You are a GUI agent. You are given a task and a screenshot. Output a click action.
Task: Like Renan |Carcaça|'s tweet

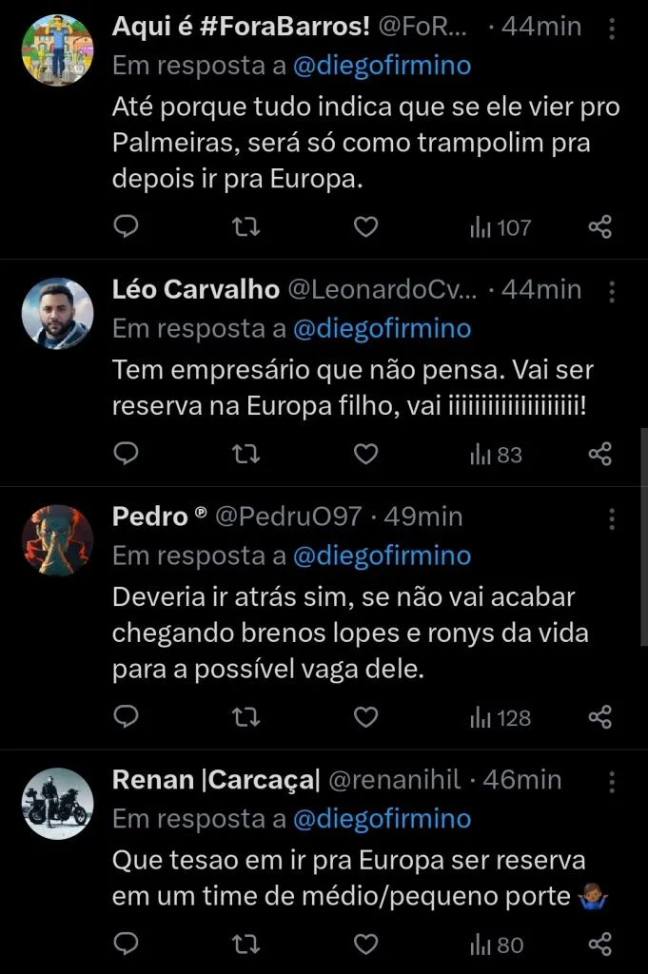coord(365,945)
